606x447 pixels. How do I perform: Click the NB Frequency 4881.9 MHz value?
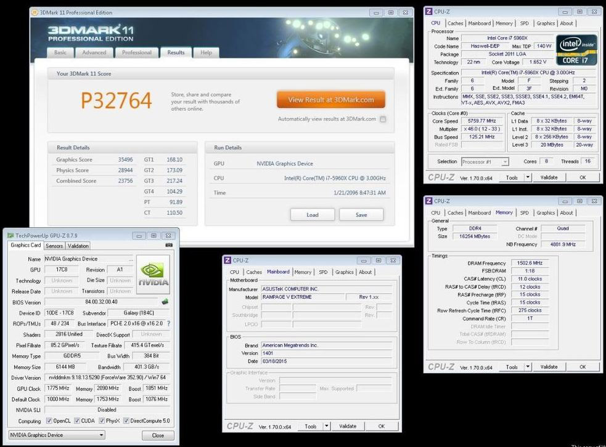tap(563, 244)
